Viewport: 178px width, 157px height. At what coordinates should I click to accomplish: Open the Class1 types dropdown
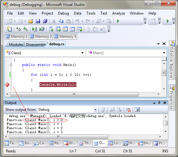click(82, 53)
